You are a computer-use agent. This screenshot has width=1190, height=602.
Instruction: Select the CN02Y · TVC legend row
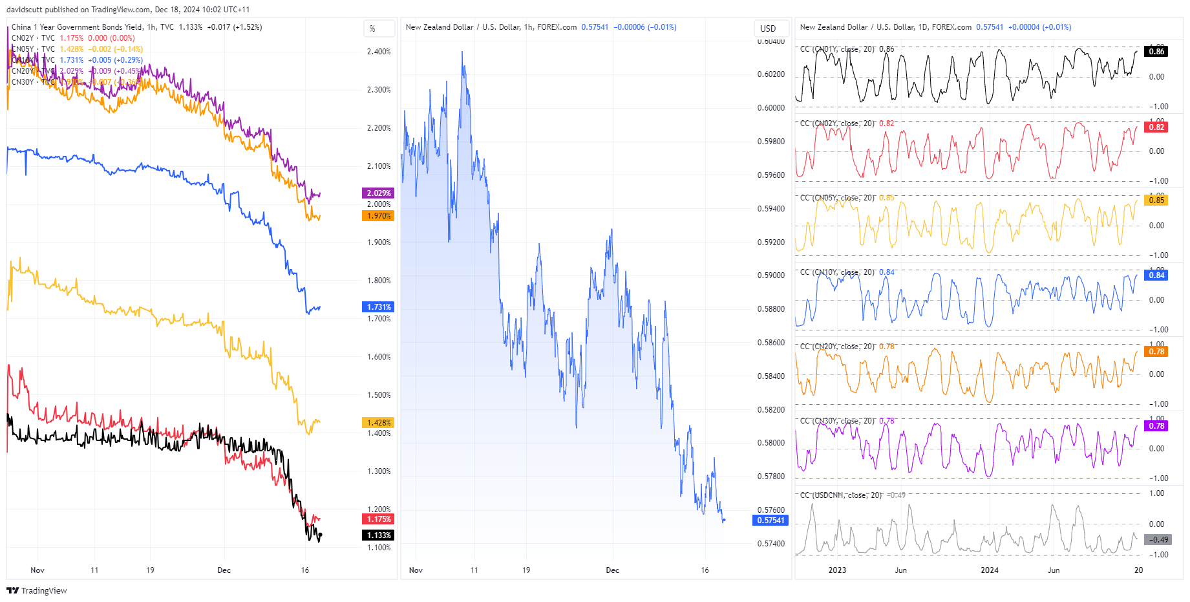point(73,38)
